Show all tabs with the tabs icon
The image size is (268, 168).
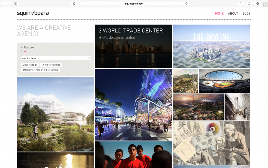tap(249, 3)
